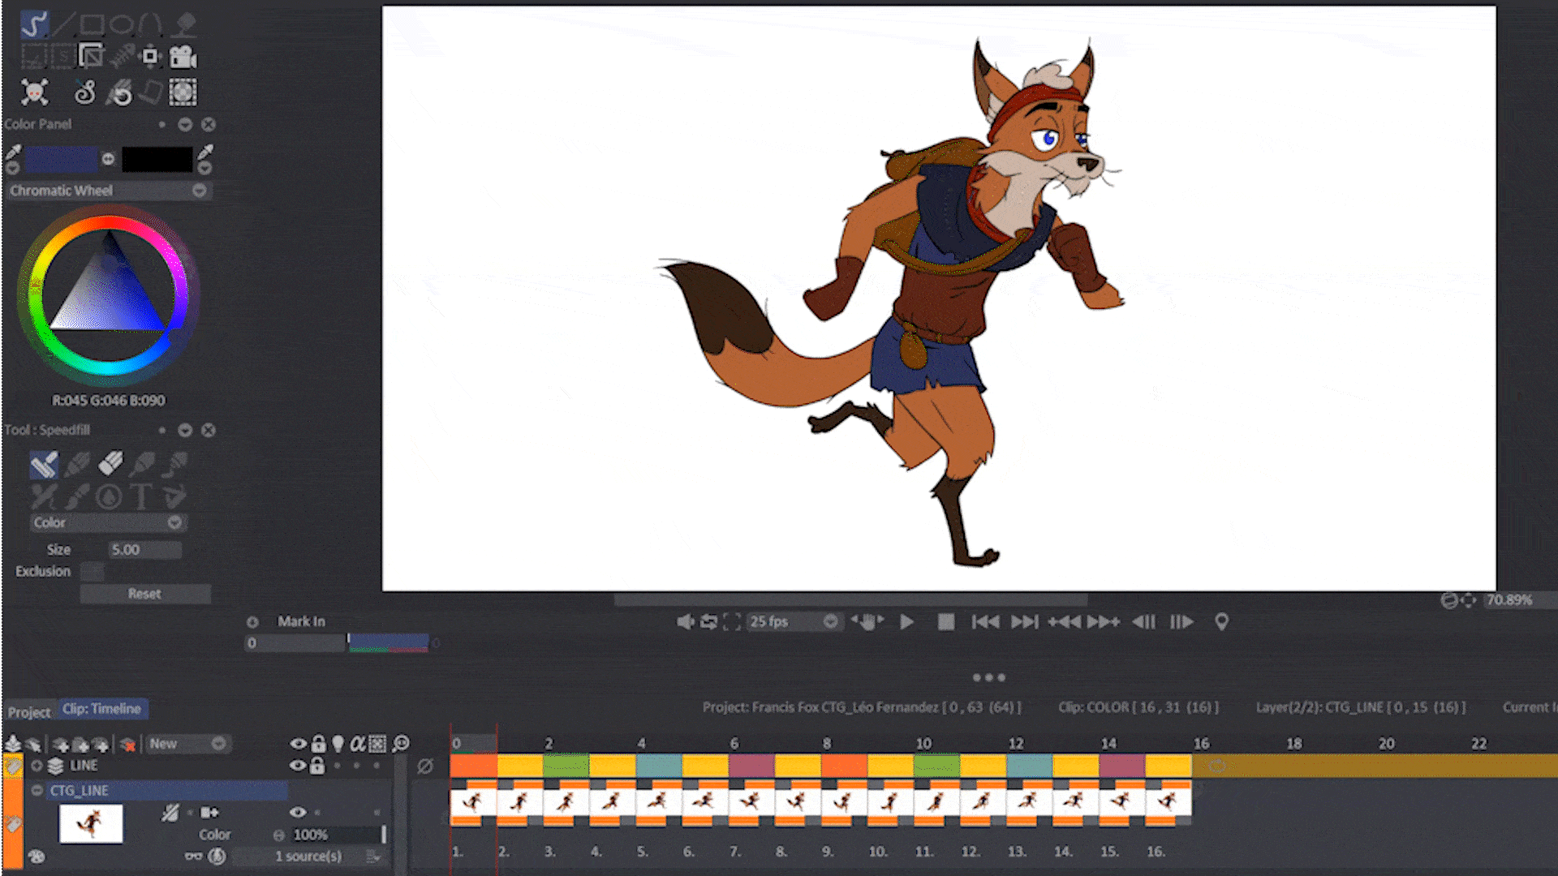
Task: Click the Size value field
Action: (x=144, y=550)
